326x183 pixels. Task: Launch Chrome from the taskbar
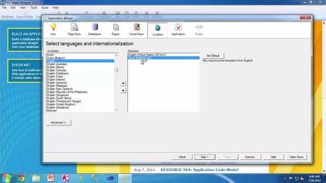21,178
